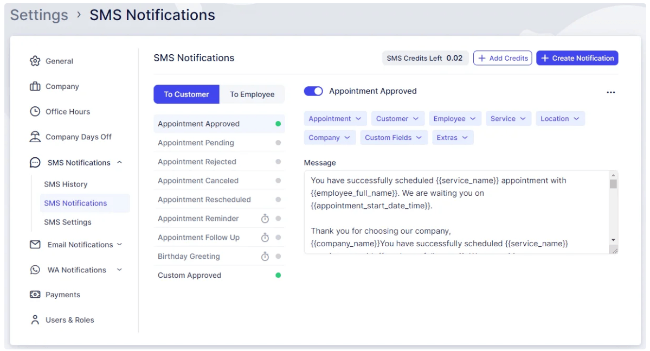Click the plus icon in Add Credits

click(x=482, y=58)
